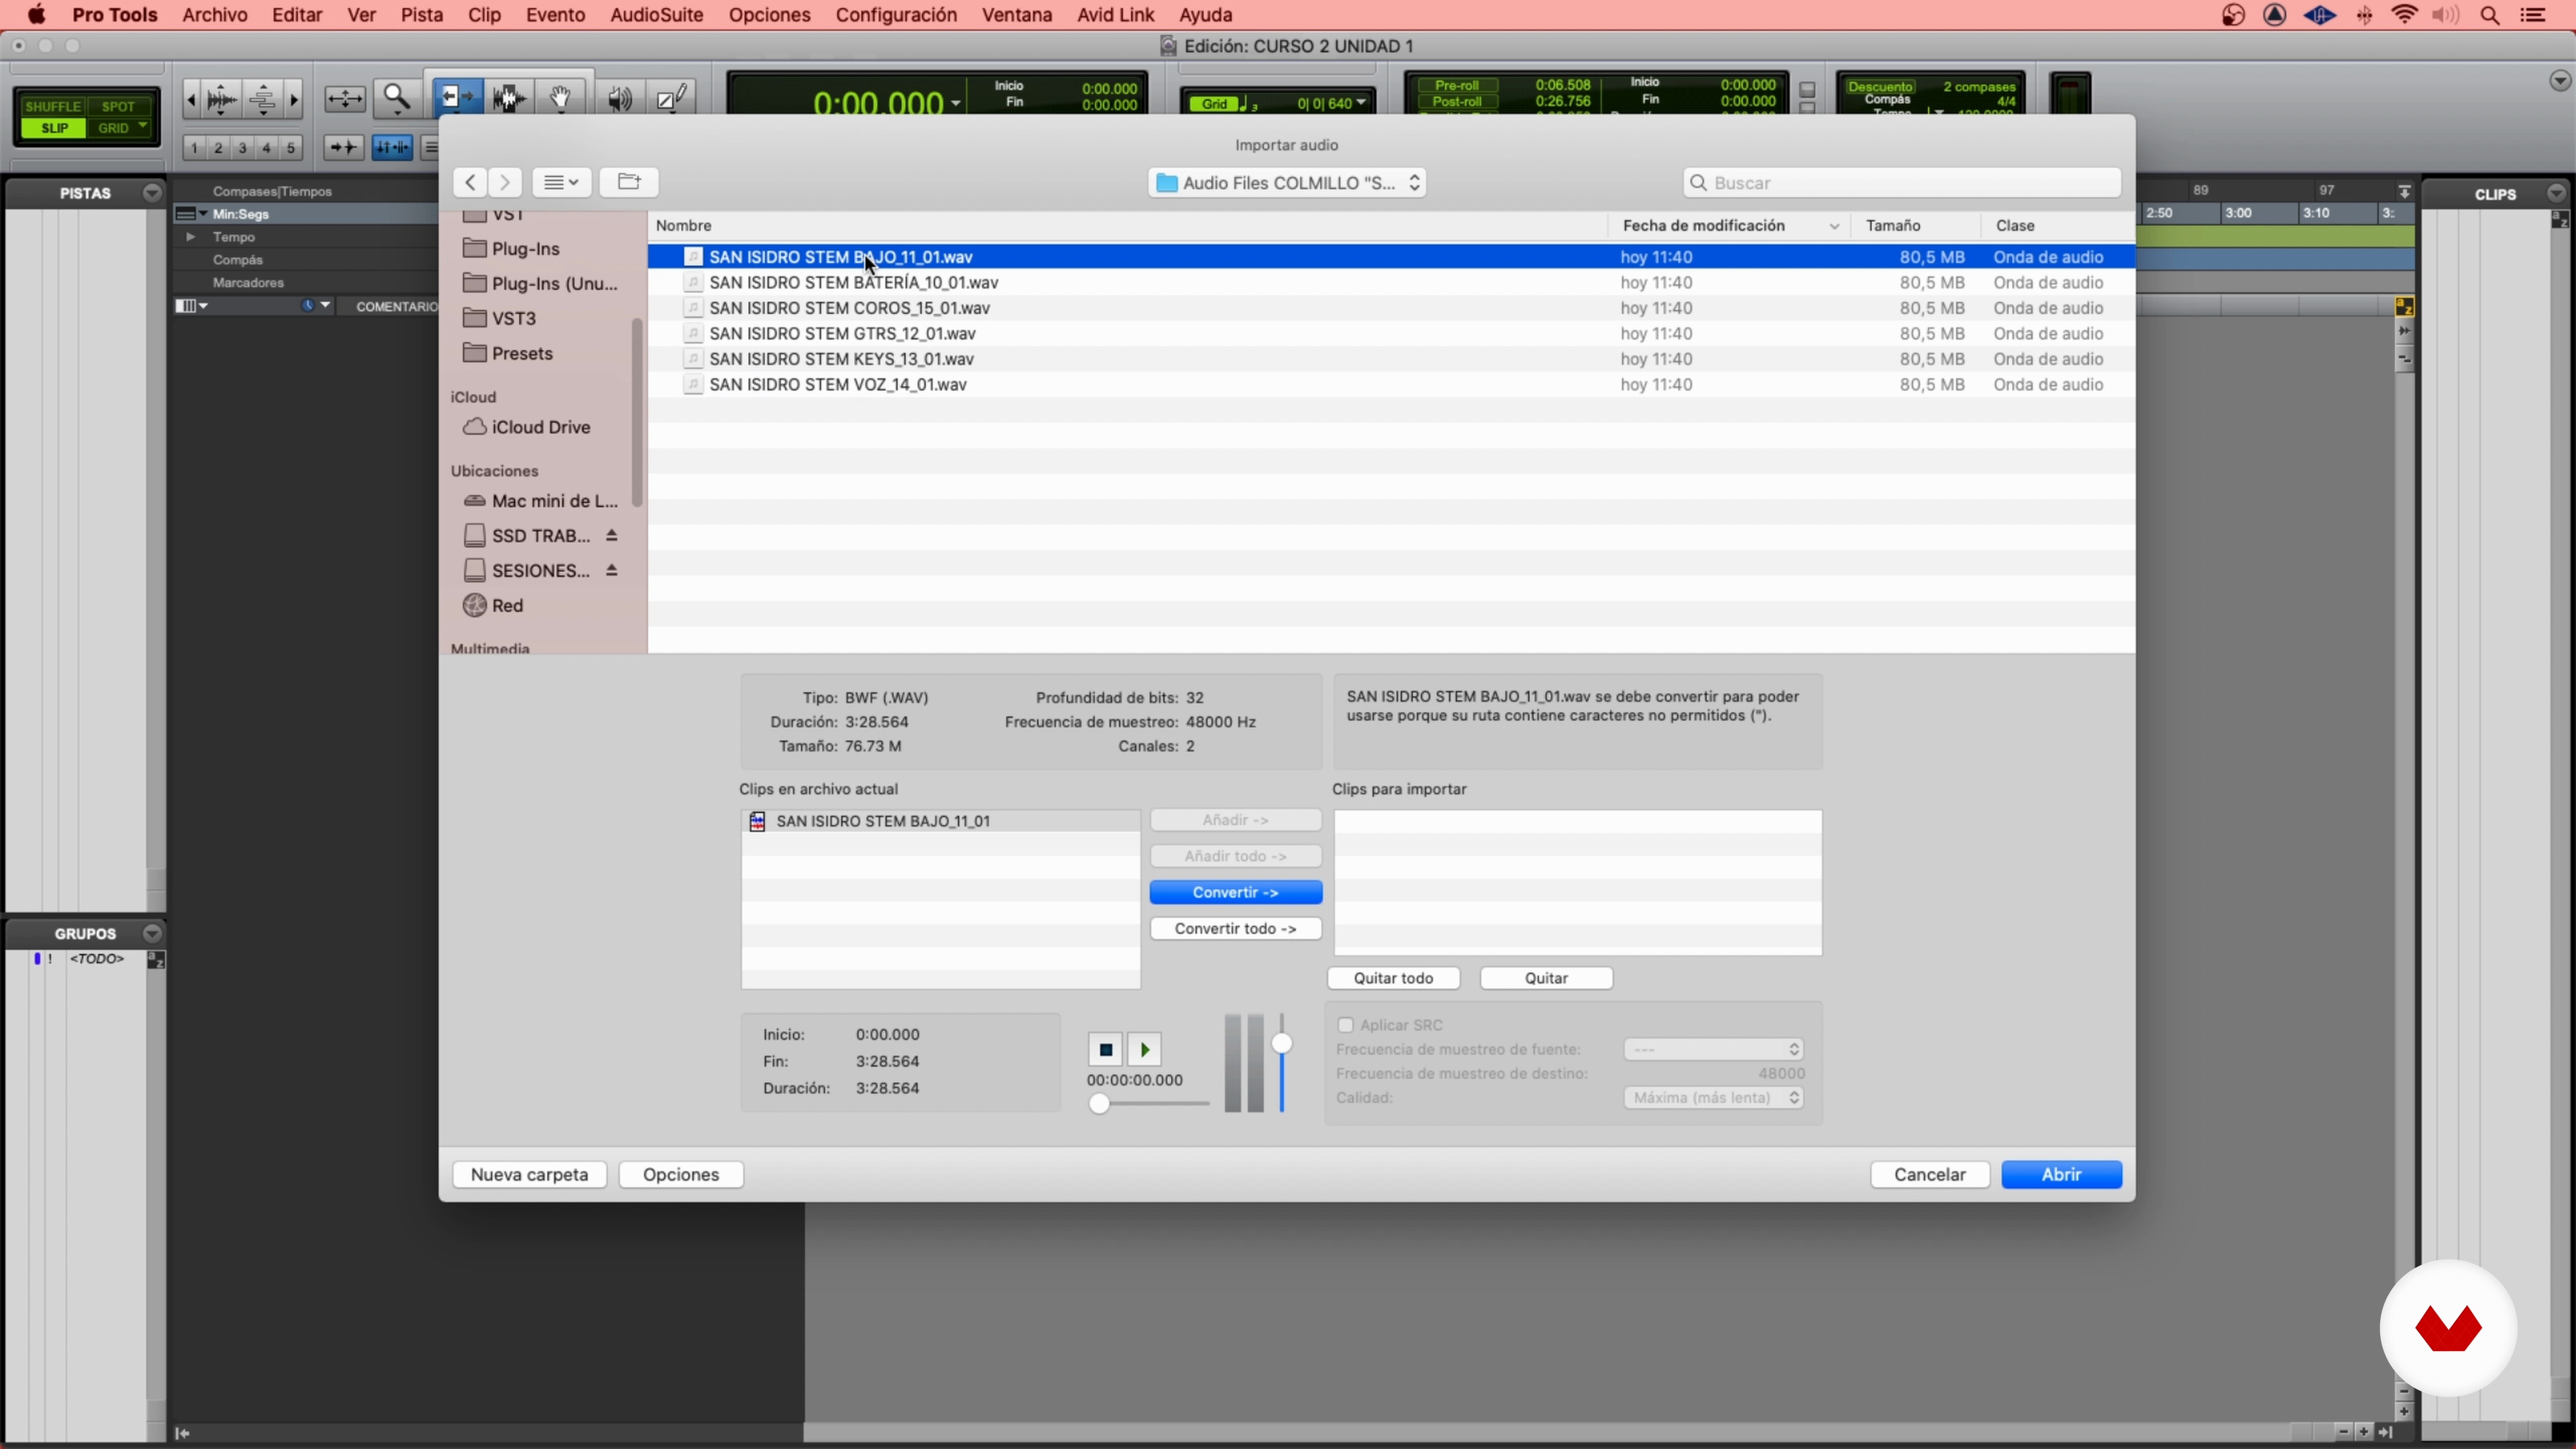
Task: Select SAN ISIDRO STEM VOZ_14_01.wav
Action: point(1391,385)
